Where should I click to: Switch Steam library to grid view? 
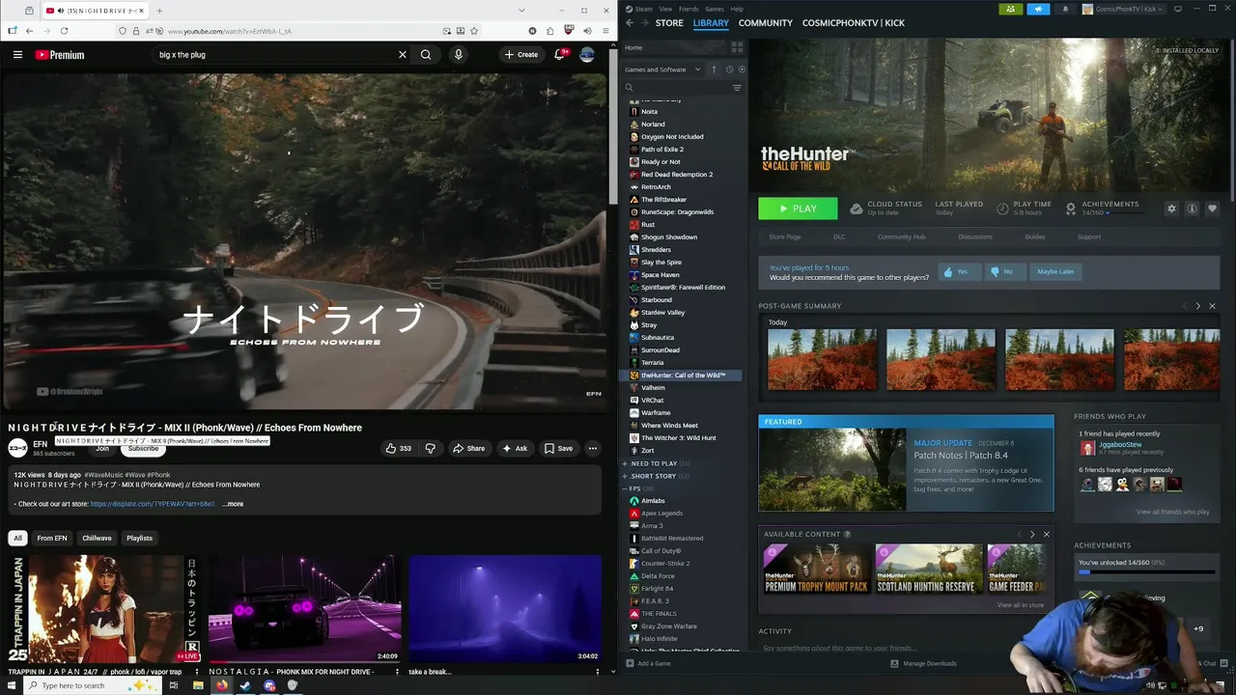coord(737,47)
